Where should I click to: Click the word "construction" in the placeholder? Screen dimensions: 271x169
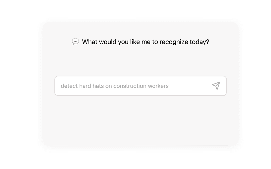tap(130, 86)
